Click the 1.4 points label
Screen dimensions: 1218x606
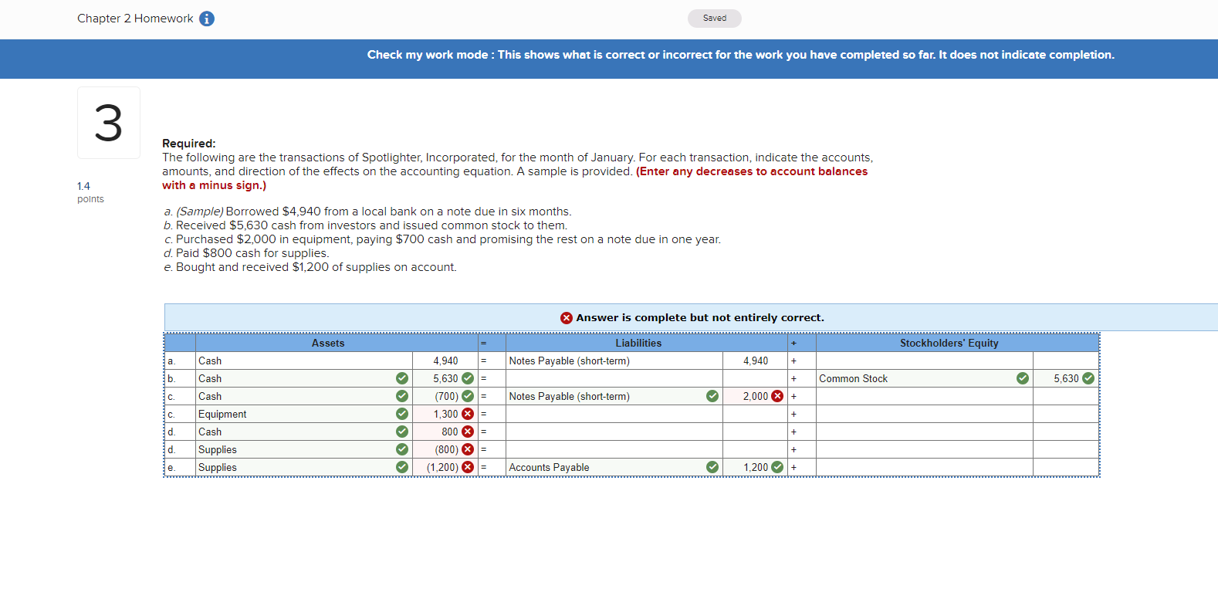tap(90, 192)
